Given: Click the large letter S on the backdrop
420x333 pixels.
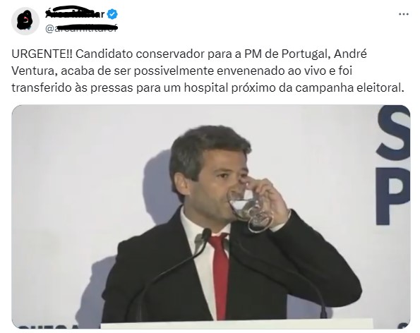Looking at the screenshot, I should coord(394,133).
